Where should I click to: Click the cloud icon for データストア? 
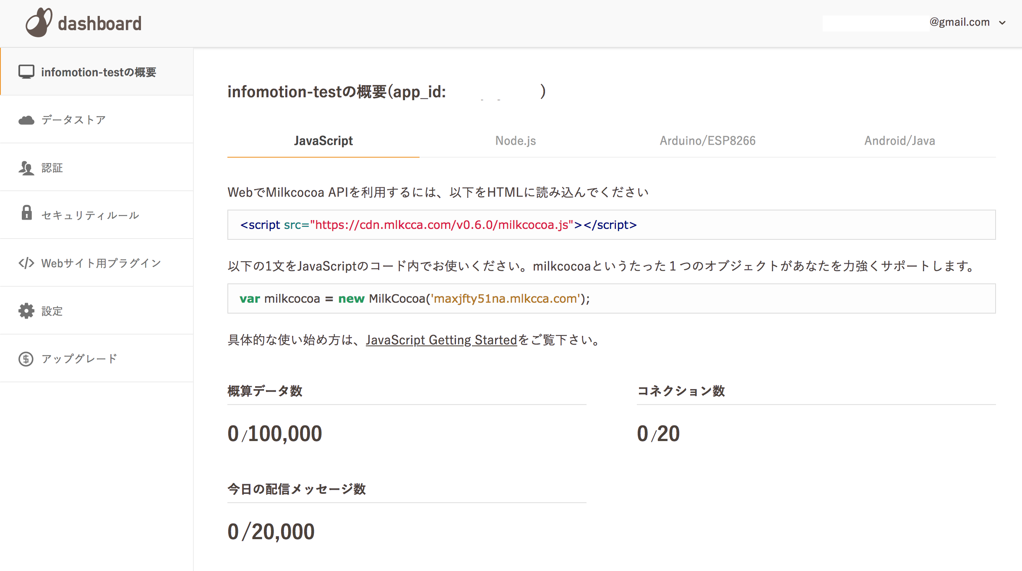26,119
